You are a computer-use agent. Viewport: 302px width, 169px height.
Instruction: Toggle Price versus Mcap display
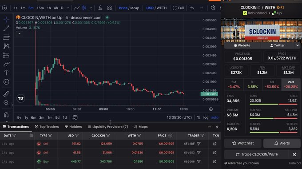(x=129, y=8)
